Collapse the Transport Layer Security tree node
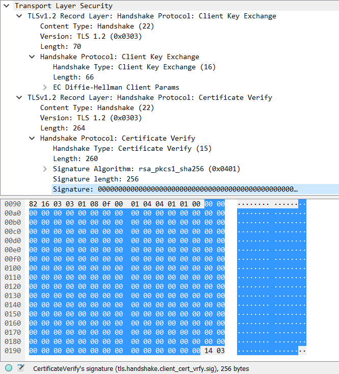Viewport: 339px width, 374px height. point(7,6)
